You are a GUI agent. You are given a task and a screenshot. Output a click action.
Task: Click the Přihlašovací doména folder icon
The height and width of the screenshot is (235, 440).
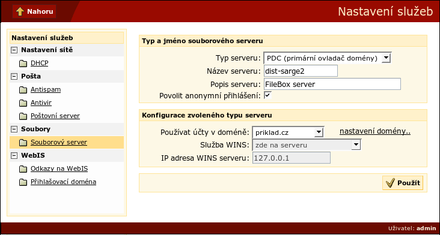[x=23, y=182]
